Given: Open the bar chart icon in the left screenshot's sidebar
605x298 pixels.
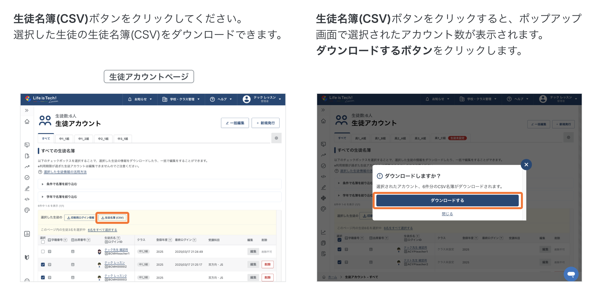Looking at the screenshot, I should 27,234.
